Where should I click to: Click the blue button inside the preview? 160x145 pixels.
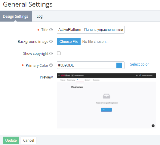[x=106, y=110]
